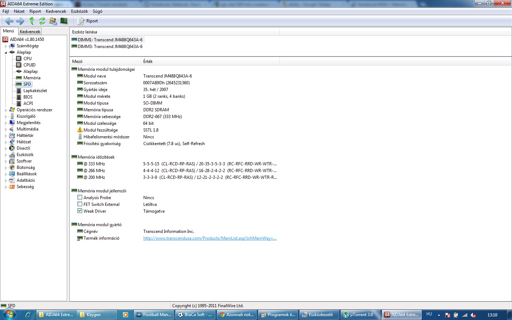Select the AIDA64 v1.80.1450 root node
512x320 pixels.
coord(27,39)
